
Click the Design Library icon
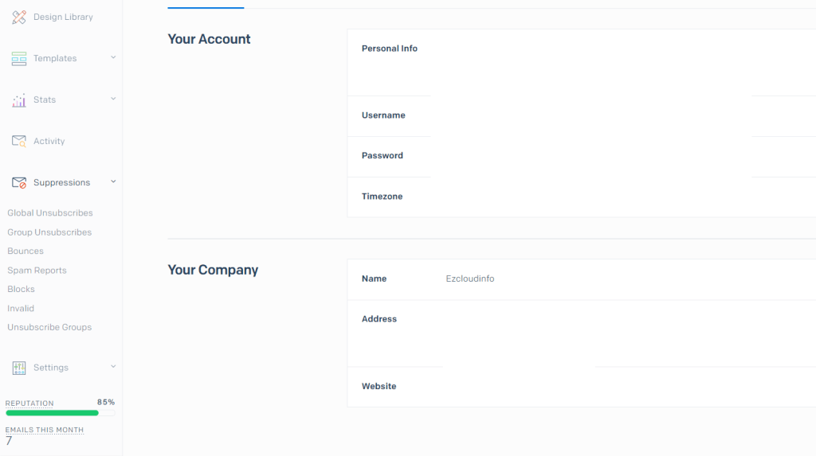[19, 17]
